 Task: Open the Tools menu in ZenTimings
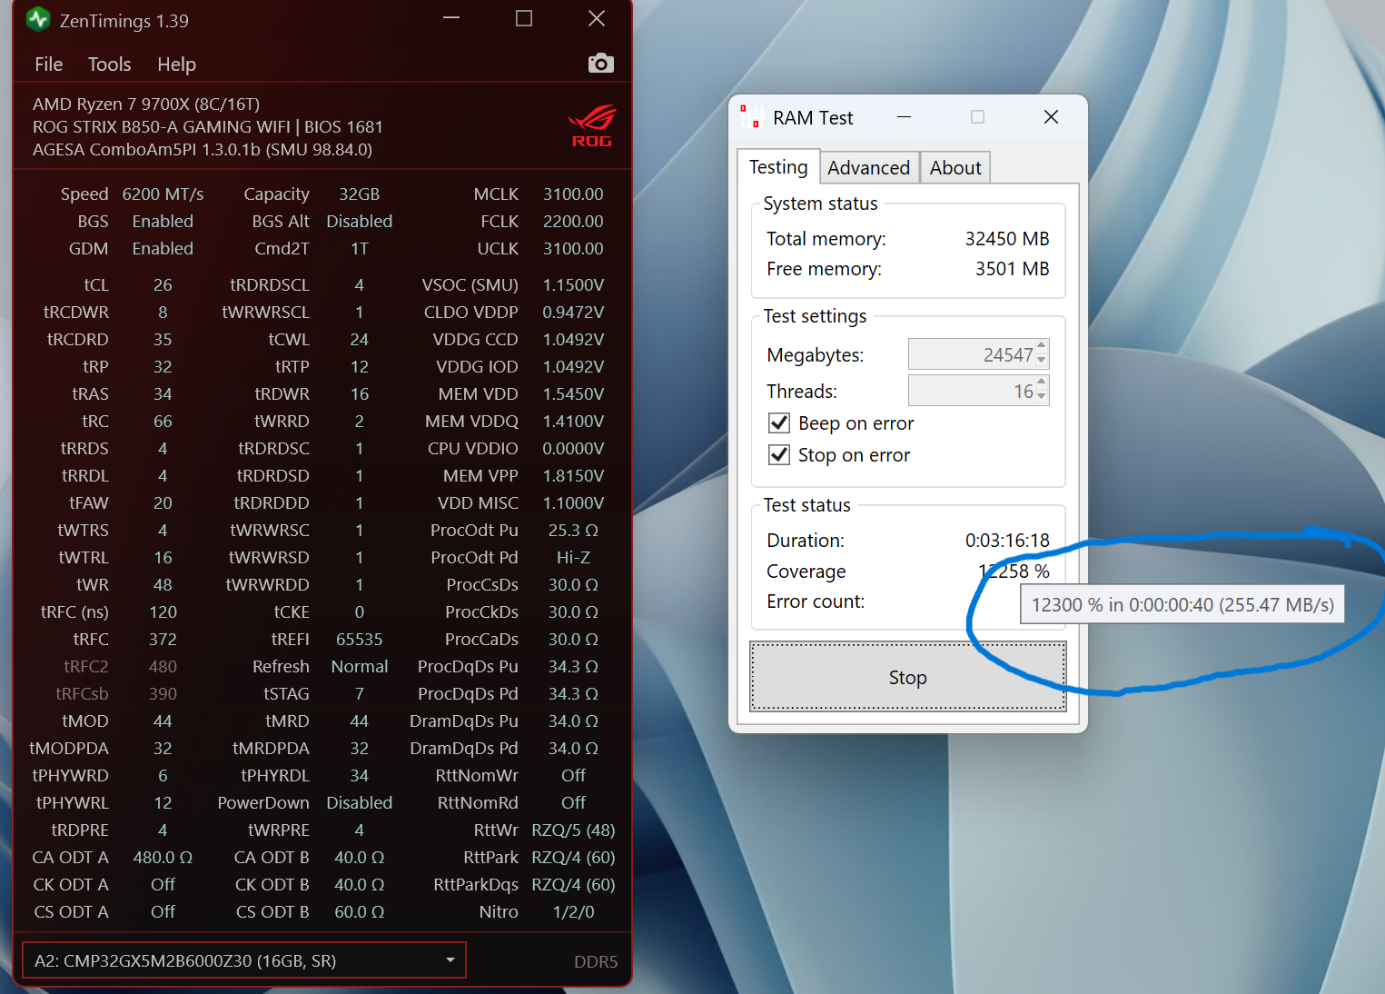(x=110, y=65)
